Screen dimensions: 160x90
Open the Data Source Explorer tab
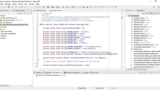(72, 73)
